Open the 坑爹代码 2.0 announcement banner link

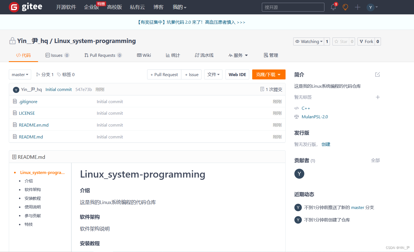tap(192, 22)
